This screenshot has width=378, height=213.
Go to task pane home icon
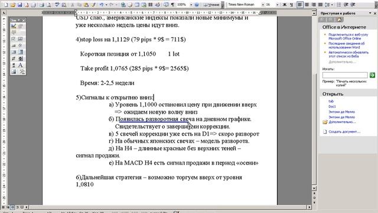(339, 20)
